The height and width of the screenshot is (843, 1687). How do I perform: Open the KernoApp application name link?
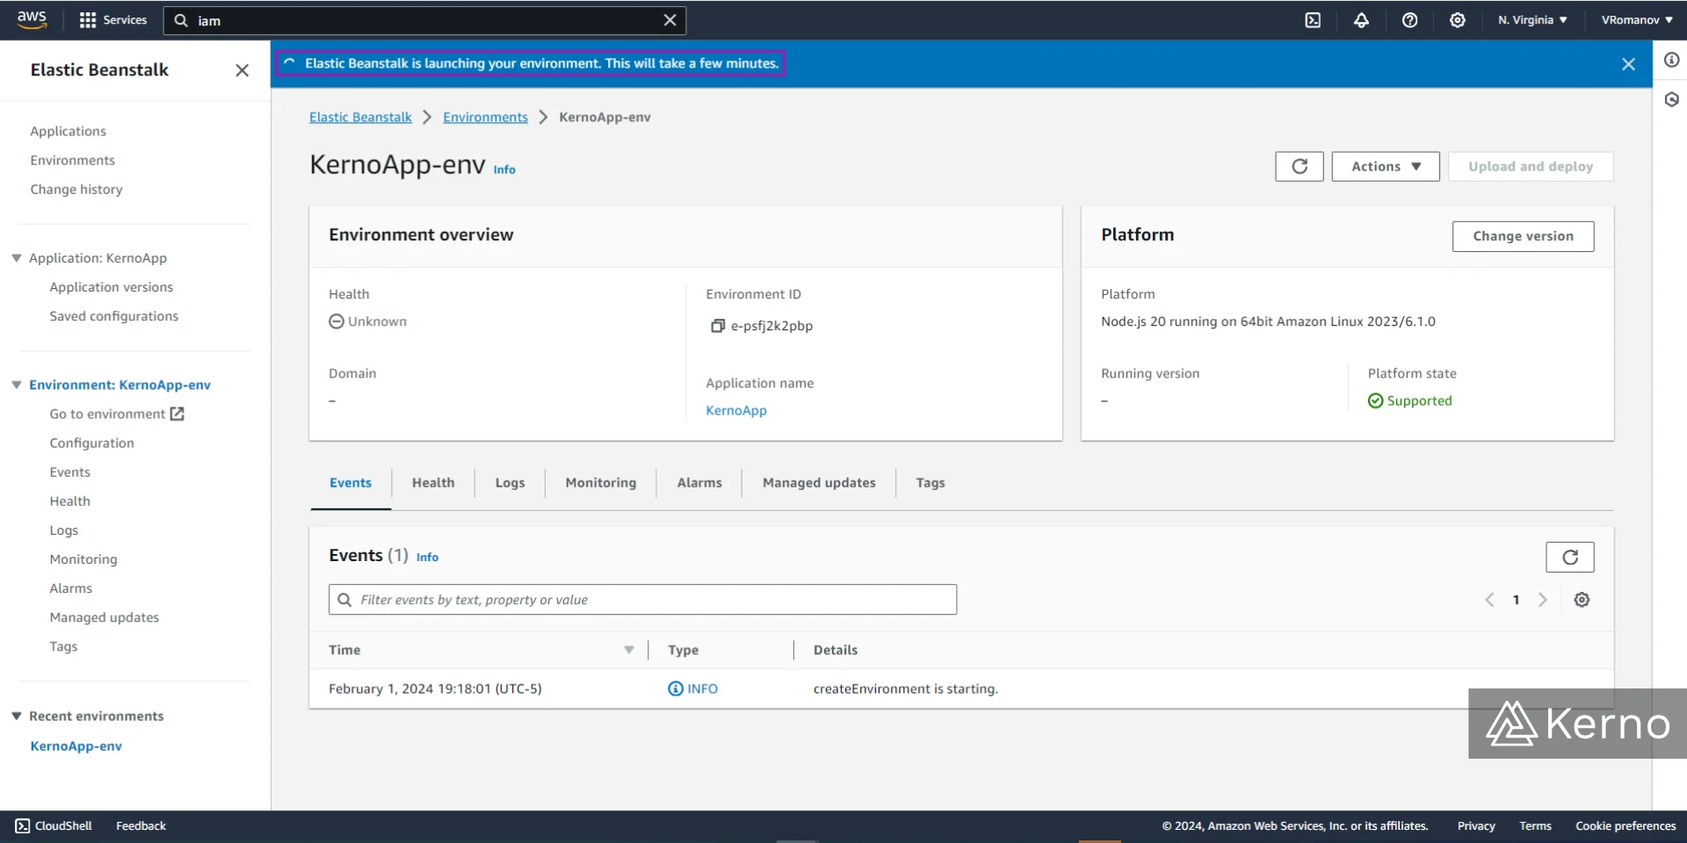[736, 411]
